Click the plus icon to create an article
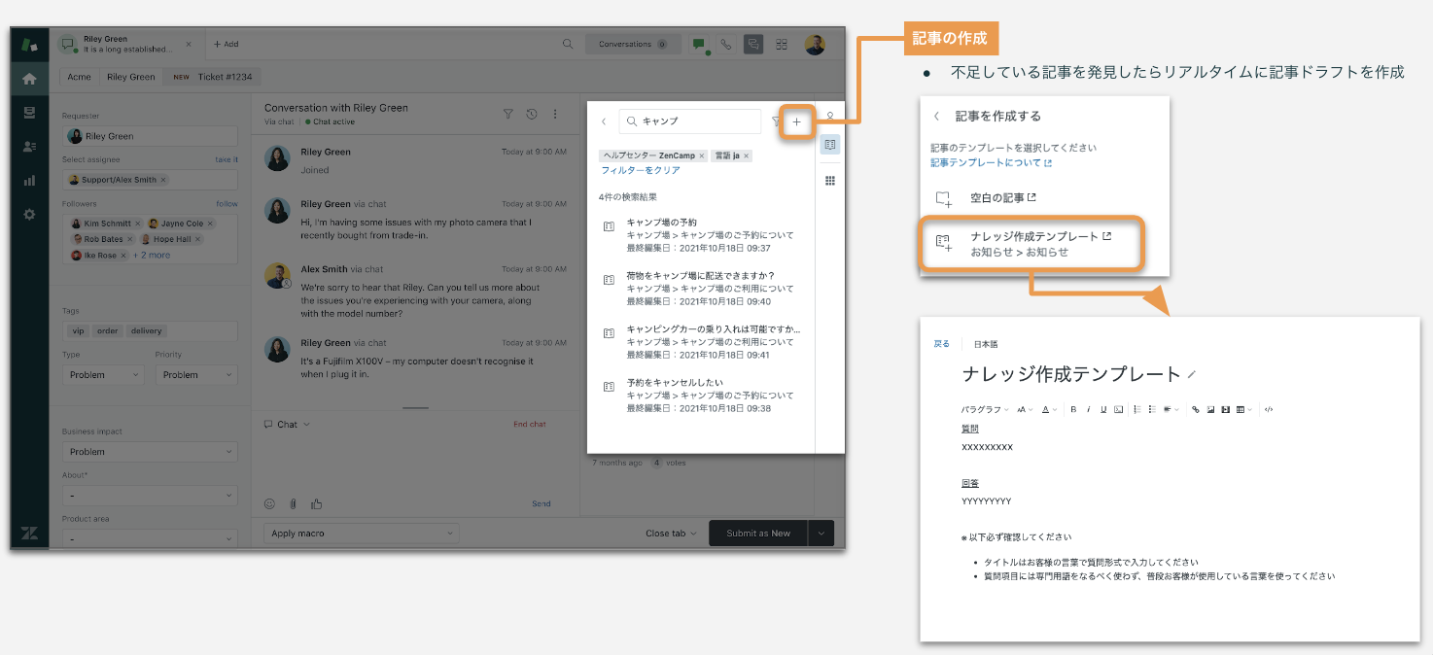The image size is (1433, 655). pos(796,121)
